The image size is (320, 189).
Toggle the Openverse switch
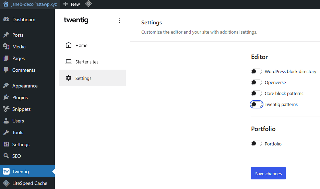pyautogui.click(x=257, y=82)
